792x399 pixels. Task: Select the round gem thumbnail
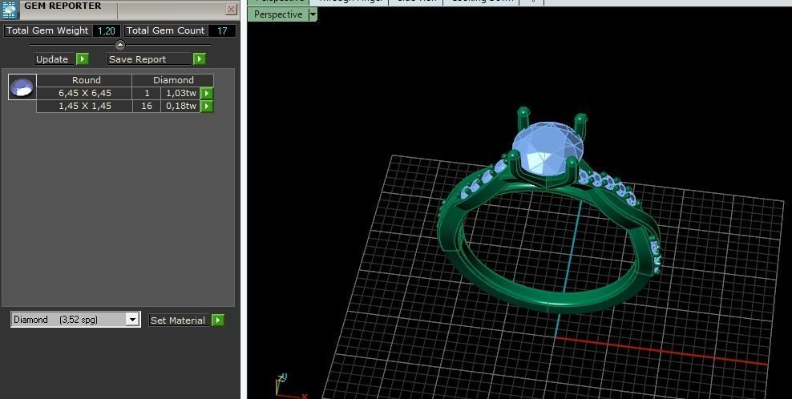pos(22,87)
